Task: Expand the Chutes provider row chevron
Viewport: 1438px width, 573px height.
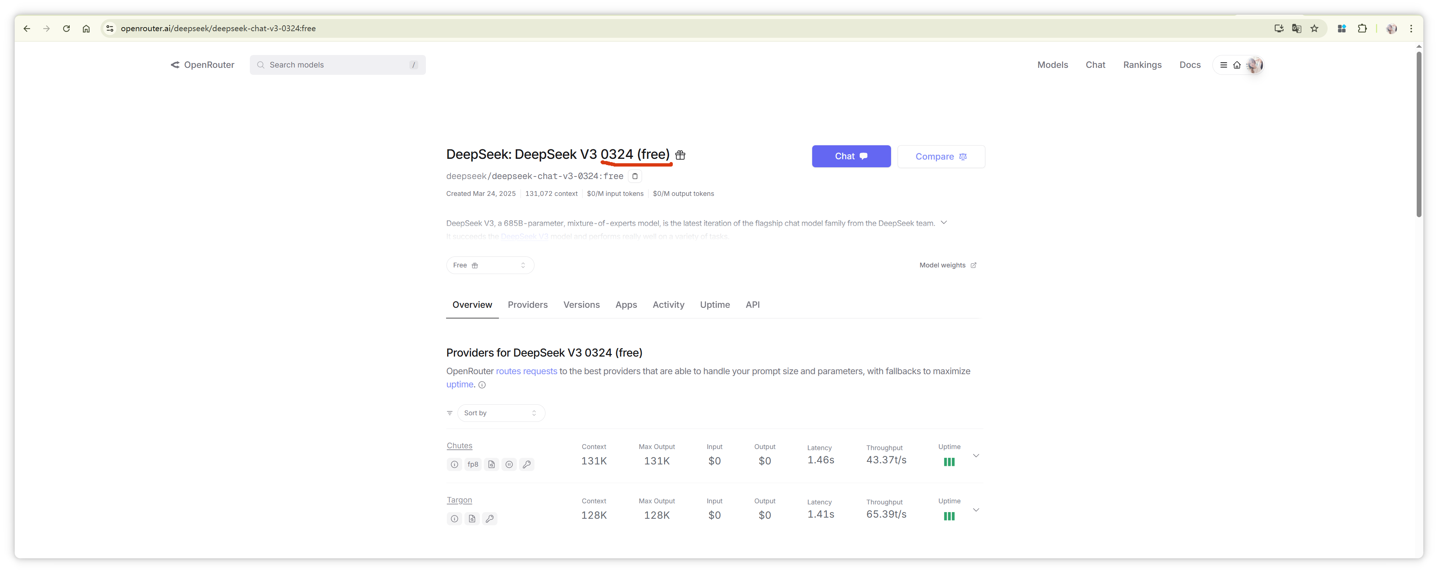Action: pos(976,456)
